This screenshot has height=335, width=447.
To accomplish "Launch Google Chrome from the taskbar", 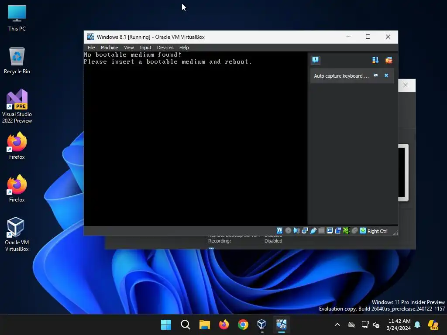I will tap(243, 325).
